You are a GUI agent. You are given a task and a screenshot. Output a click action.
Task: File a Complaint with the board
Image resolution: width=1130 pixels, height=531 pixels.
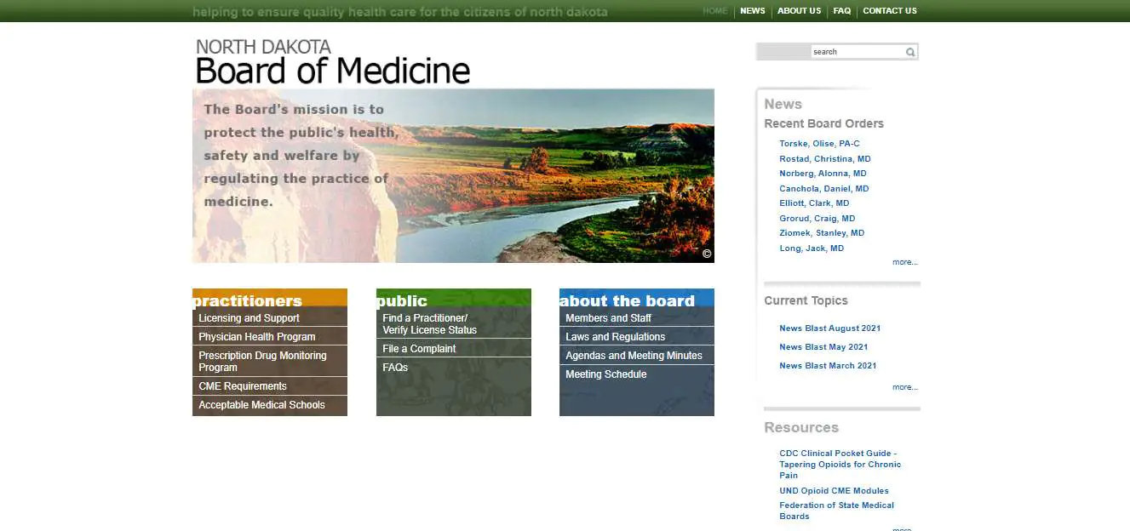pos(418,348)
